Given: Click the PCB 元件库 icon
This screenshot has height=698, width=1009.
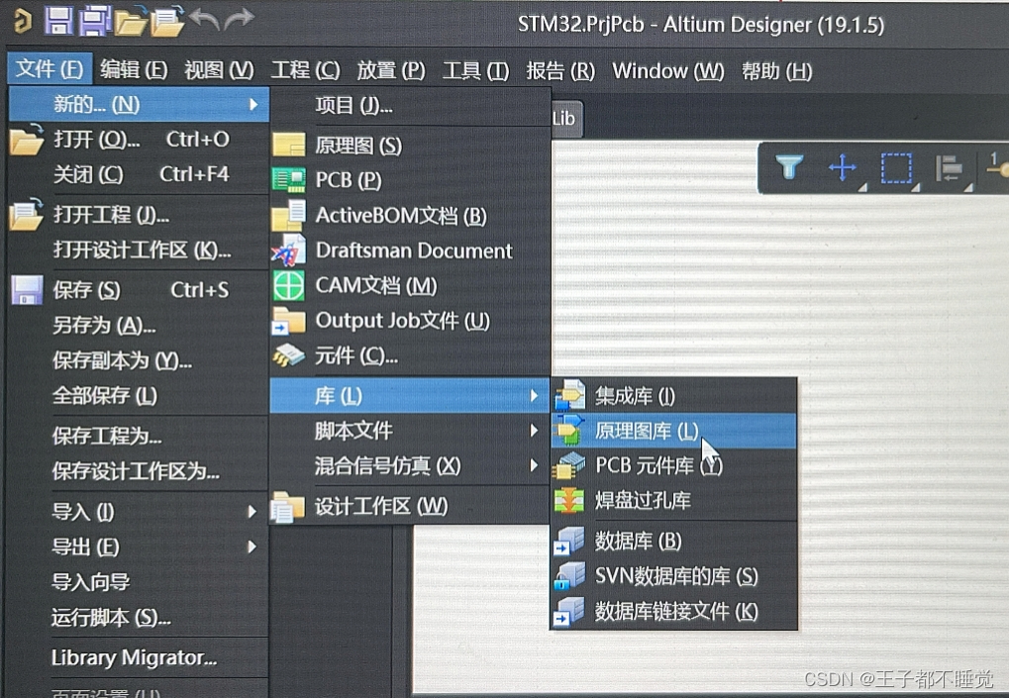Looking at the screenshot, I should 569,465.
